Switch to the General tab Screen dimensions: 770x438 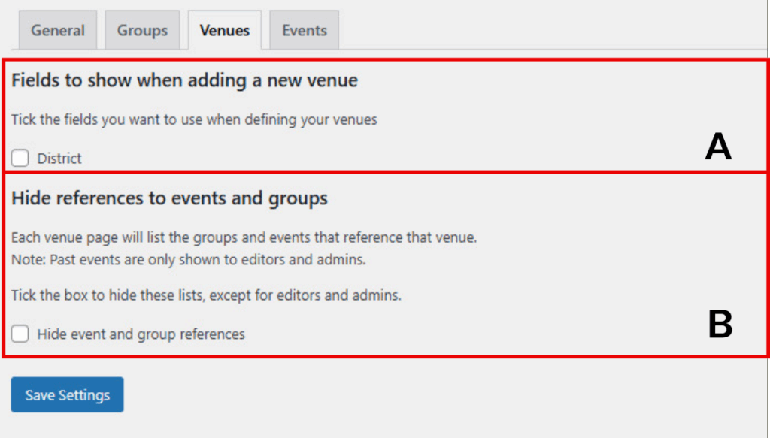pos(58,30)
